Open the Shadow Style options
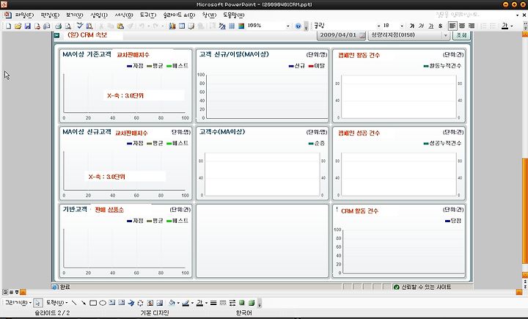Image resolution: width=528 pixels, height=319 pixels. click(241, 303)
